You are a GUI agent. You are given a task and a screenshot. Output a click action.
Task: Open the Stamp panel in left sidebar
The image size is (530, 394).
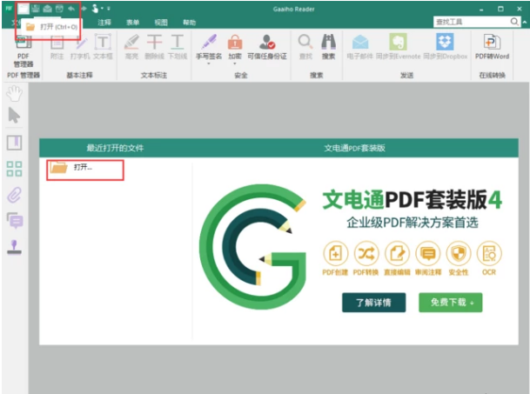click(14, 247)
